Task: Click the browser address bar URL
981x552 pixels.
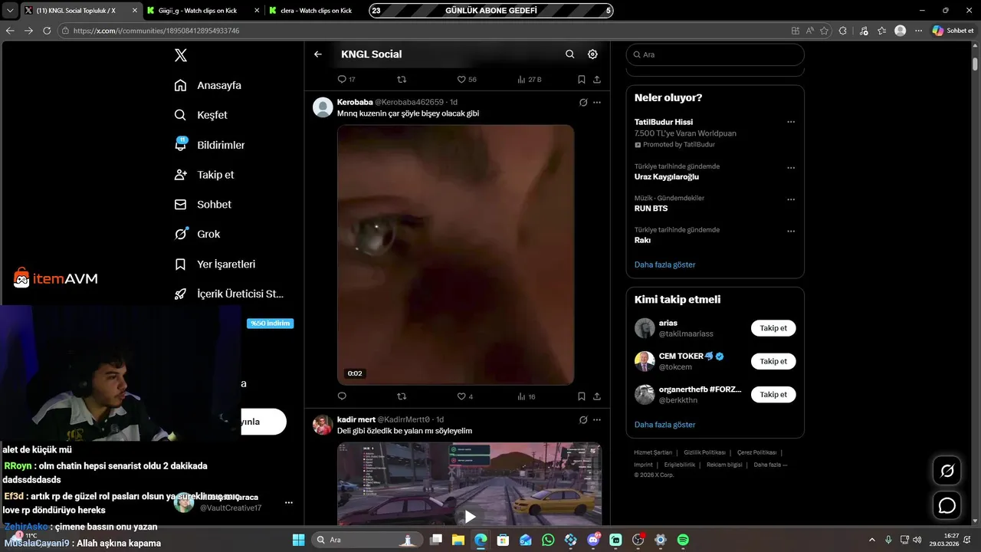Action: (156, 31)
